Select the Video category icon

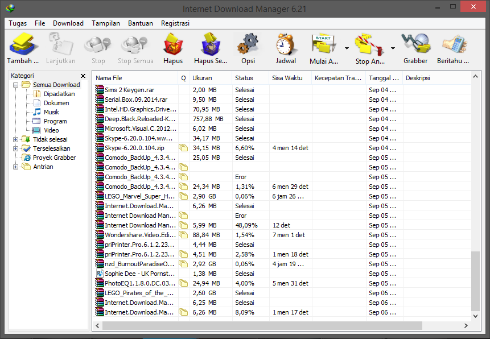point(36,130)
